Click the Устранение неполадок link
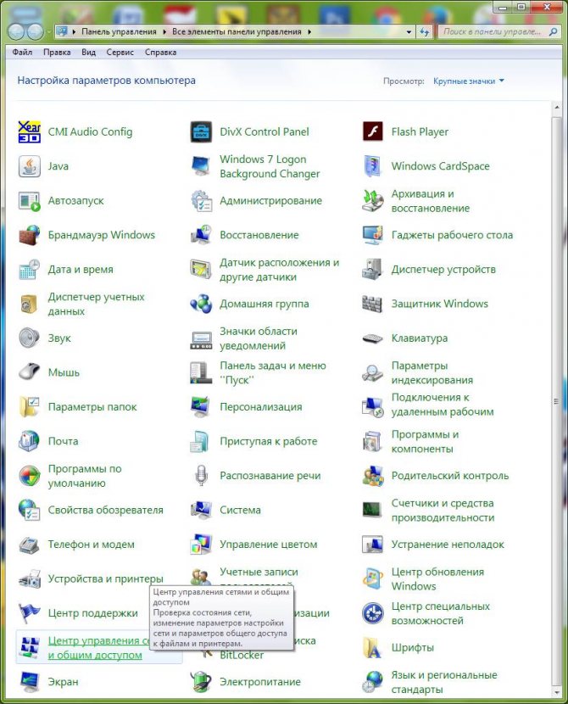568x704 pixels. (448, 545)
